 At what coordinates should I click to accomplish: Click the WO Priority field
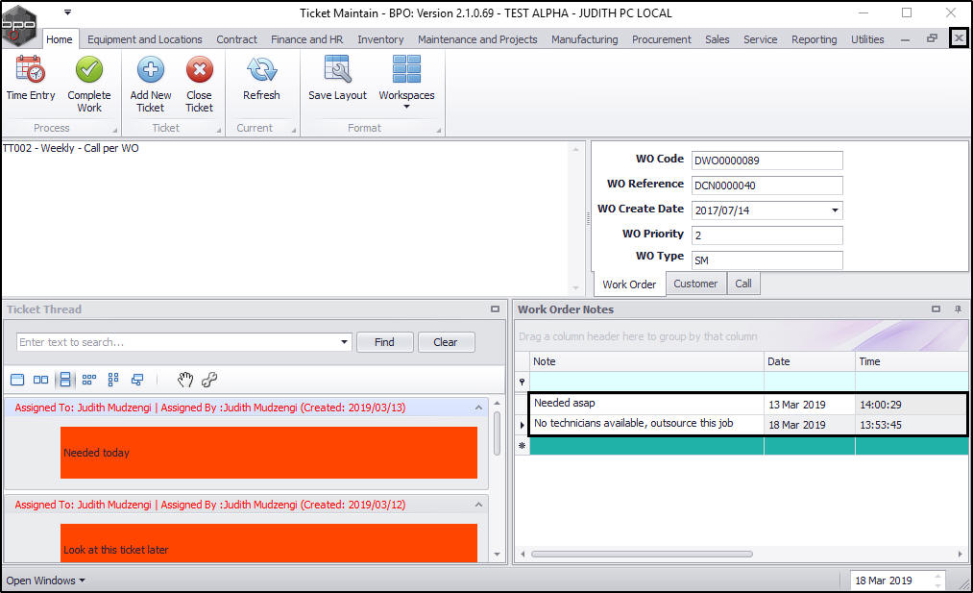pos(767,235)
